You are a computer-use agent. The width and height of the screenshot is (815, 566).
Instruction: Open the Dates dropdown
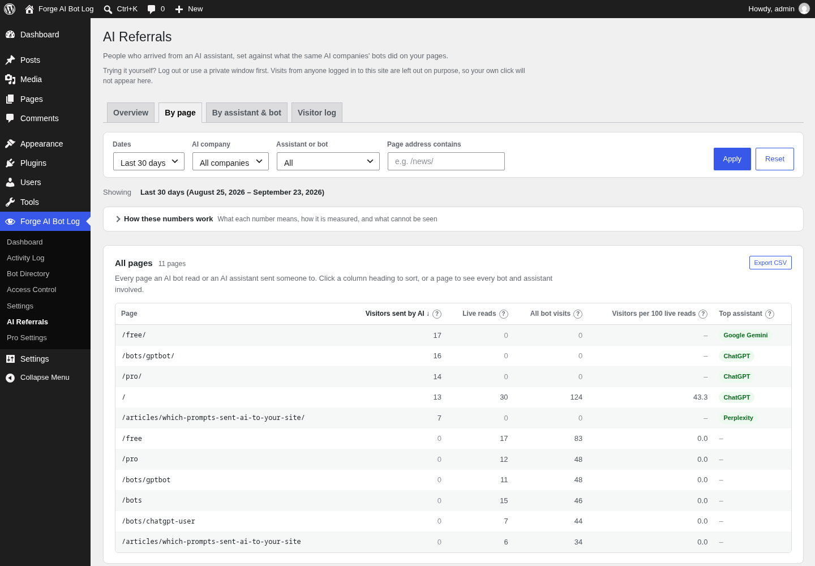(149, 161)
